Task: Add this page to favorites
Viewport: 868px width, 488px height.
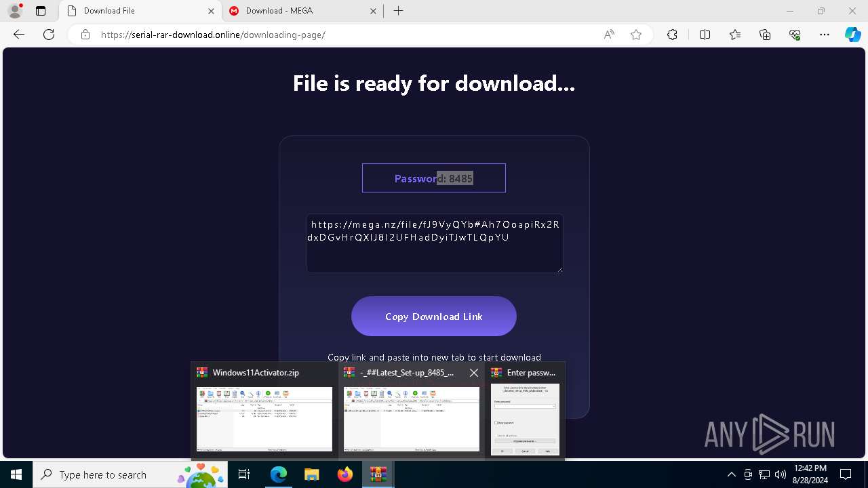Action: pyautogui.click(x=636, y=35)
